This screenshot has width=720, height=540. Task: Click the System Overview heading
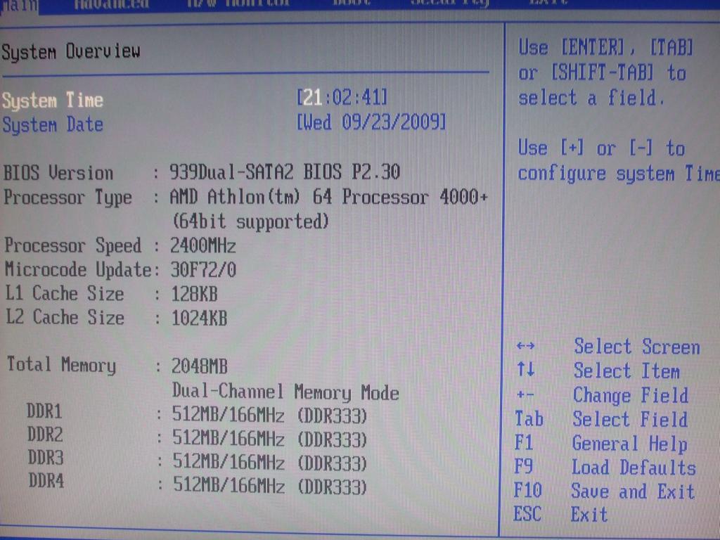click(x=71, y=51)
